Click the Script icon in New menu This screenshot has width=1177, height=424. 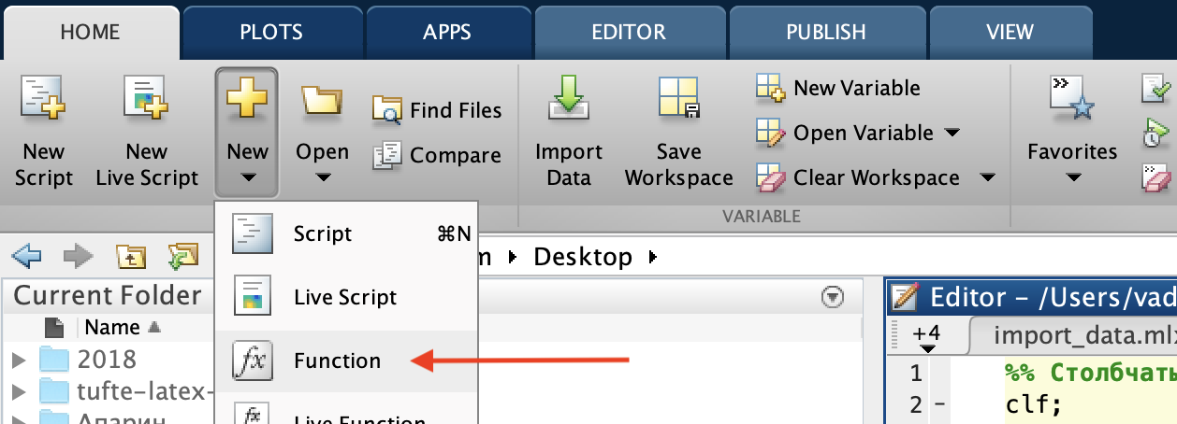[253, 233]
